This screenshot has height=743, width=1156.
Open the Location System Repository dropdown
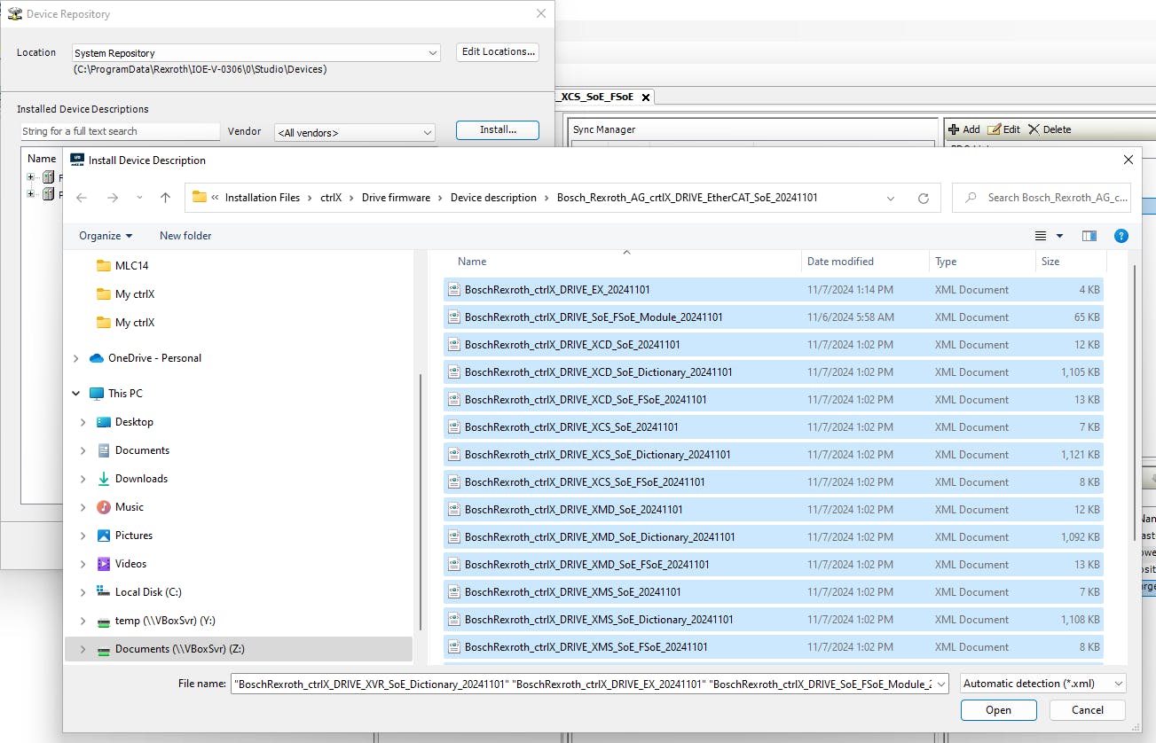pyautogui.click(x=432, y=53)
